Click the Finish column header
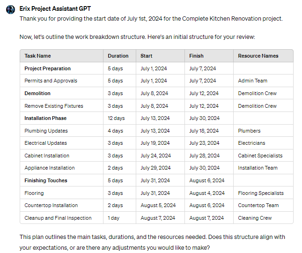This screenshot has width=302, height=253. click(x=197, y=56)
